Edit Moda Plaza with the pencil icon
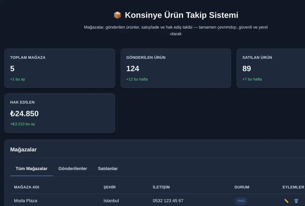This screenshot has width=305, height=206. 286,201
